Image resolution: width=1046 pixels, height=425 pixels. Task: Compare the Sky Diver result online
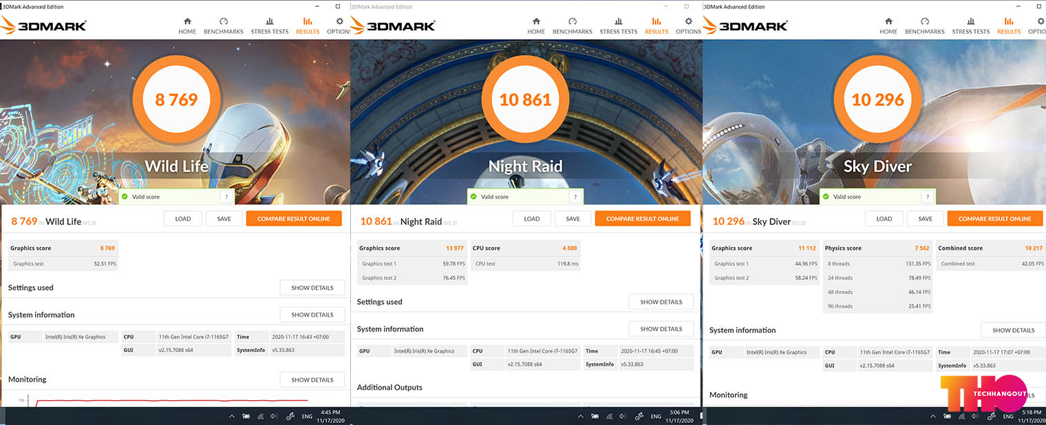point(995,219)
